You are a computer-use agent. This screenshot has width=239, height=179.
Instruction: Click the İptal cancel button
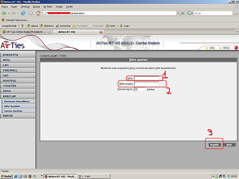coord(229,144)
